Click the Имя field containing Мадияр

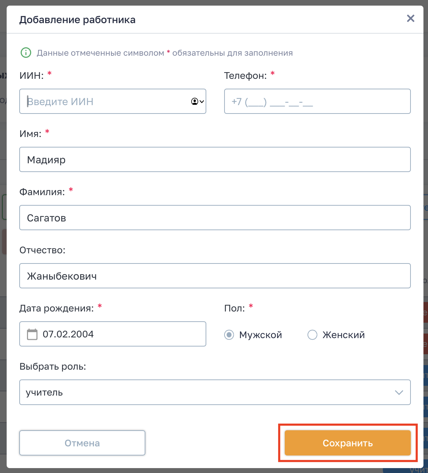(x=215, y=160)
